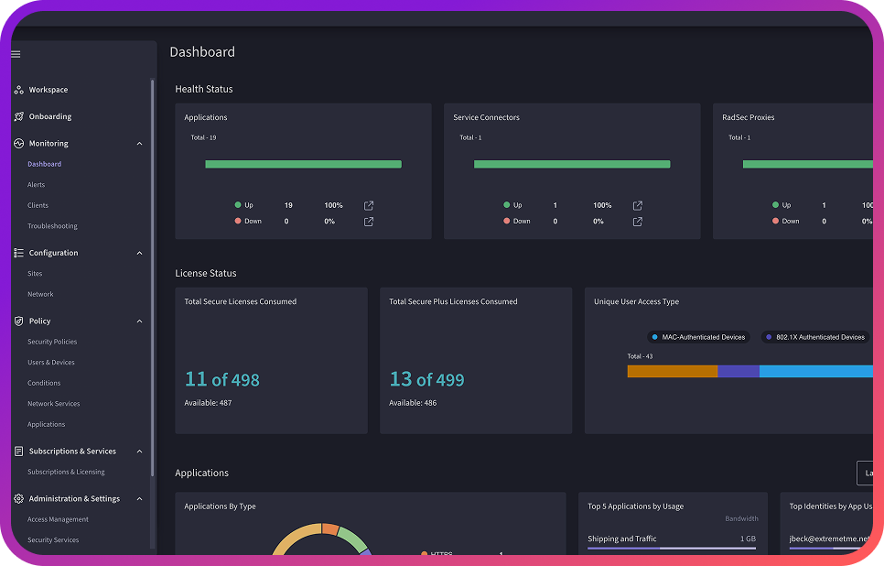Select the Workspace icon in the sidebar
Image resolution: width=884 pixels, height=566 pixels.
18,90
